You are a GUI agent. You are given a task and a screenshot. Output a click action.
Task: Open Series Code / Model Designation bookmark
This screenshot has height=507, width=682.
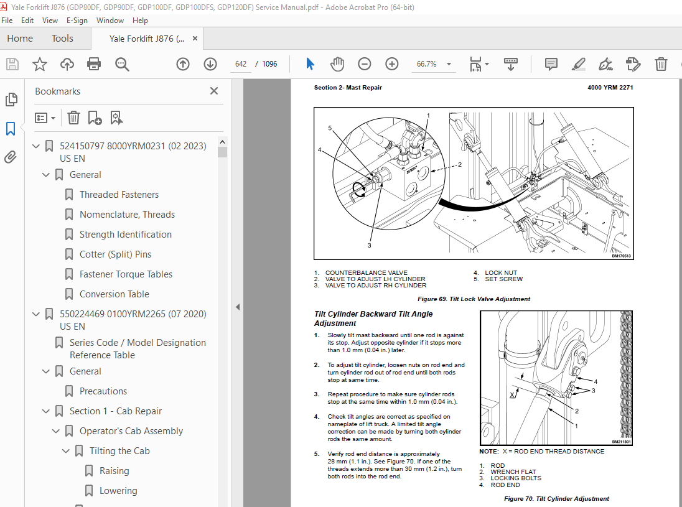click(138, 349)
